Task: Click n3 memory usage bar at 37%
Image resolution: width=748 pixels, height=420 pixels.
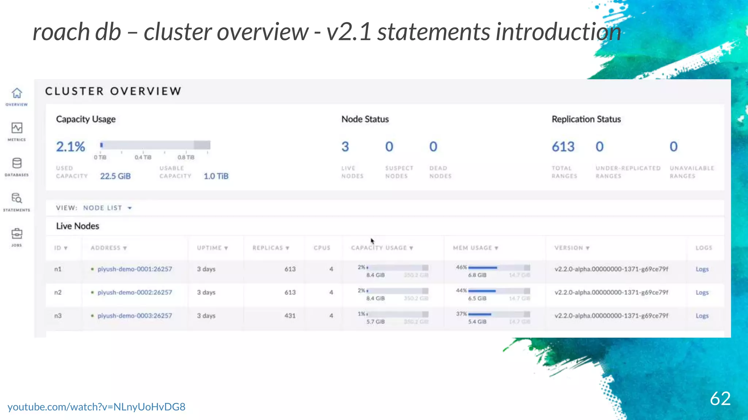Action: click(499, 314)
